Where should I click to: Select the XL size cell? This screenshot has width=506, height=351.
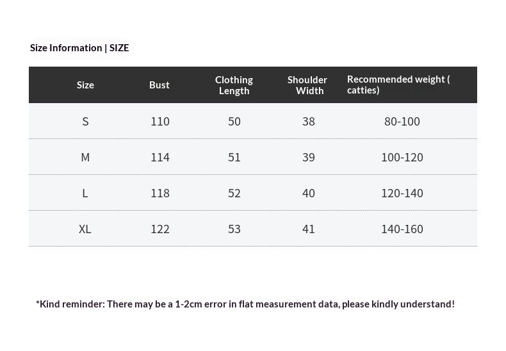point(85,229)
